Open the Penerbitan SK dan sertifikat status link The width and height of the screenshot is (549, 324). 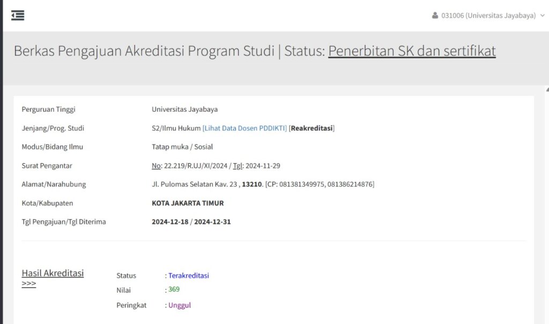click(412, 51)
